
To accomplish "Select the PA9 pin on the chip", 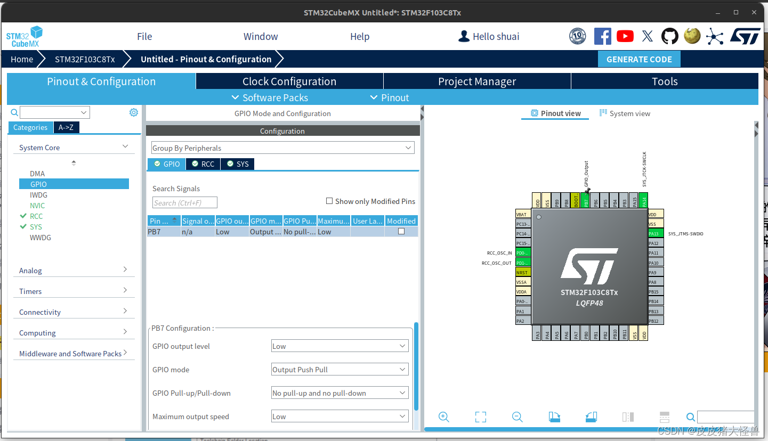I will 656,272.
